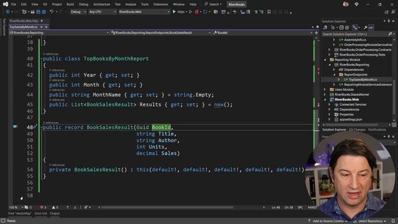
Task: Expand RiverBooks.OrderProcessing.Tests project
Action: [x=329, y=55]
